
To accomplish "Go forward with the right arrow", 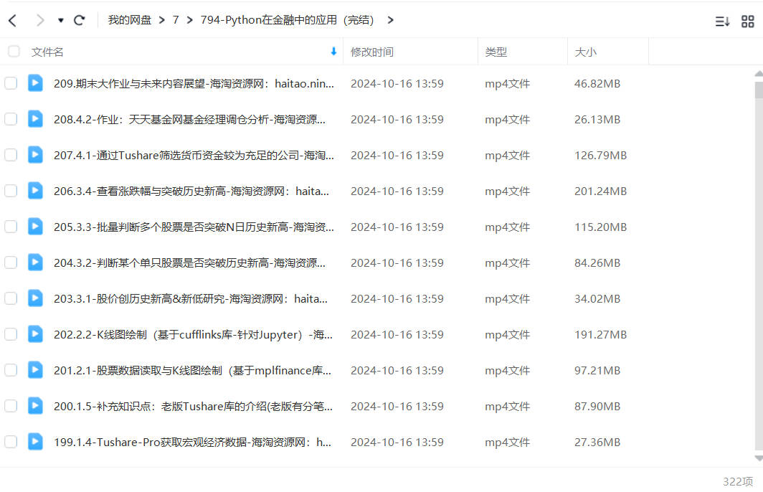I will click(40, 20).
